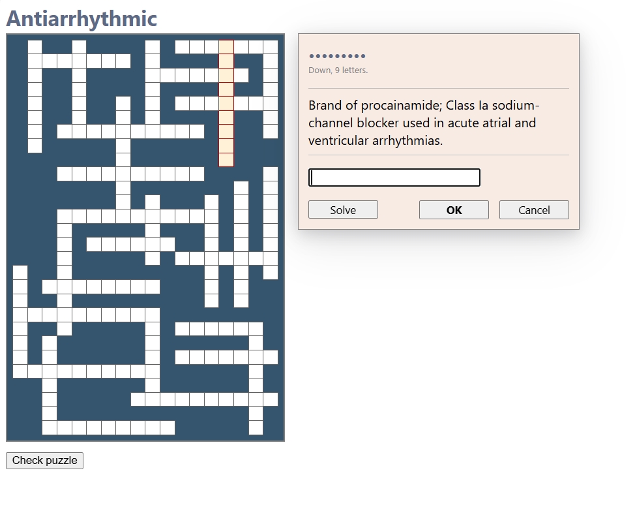Select the top-left white cell of the grid
635x509 pixels.
tap(35, 47)
